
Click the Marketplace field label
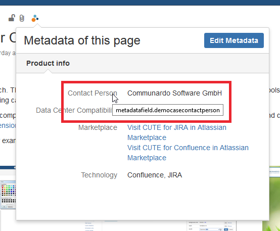pos(98,127)
